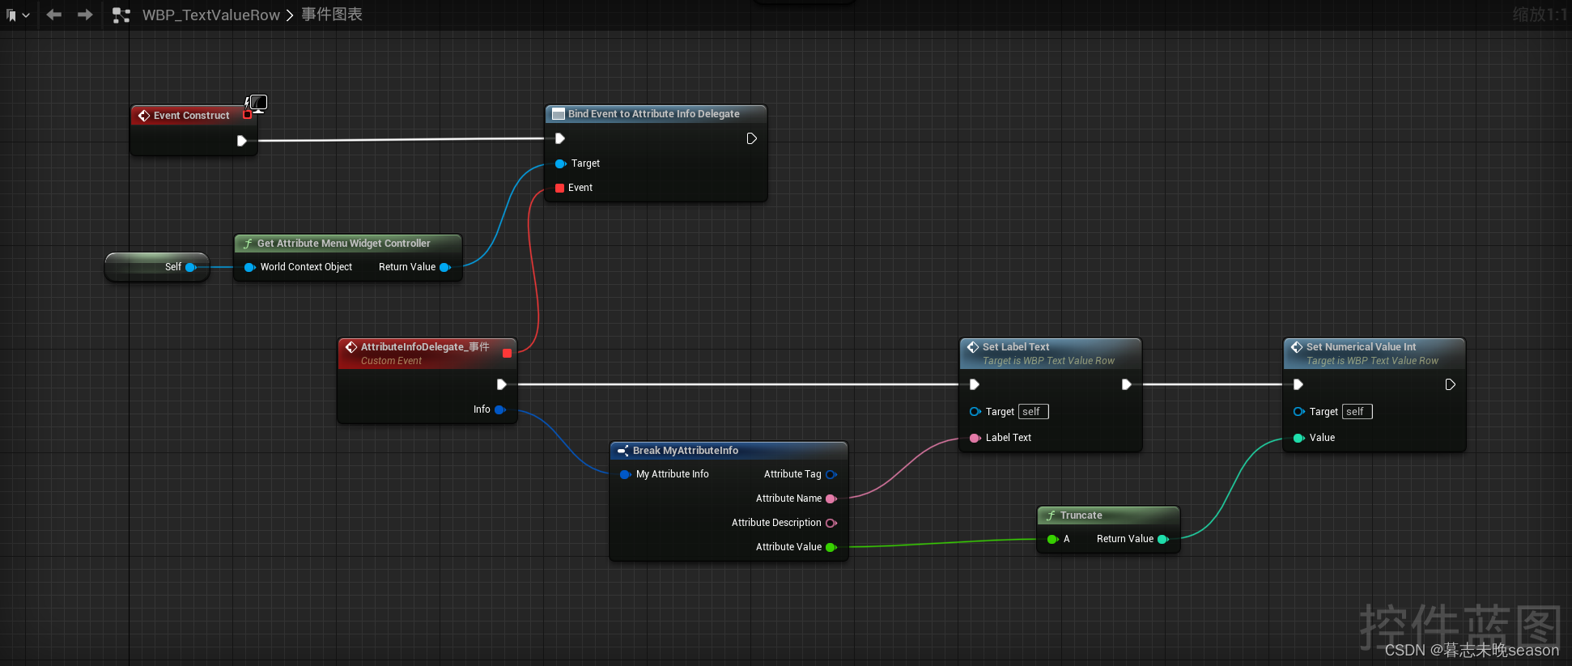Screen dimensions: 1572x666
Task: Click the self field on Set Numerical Value Int
Action: point(1357,412)
